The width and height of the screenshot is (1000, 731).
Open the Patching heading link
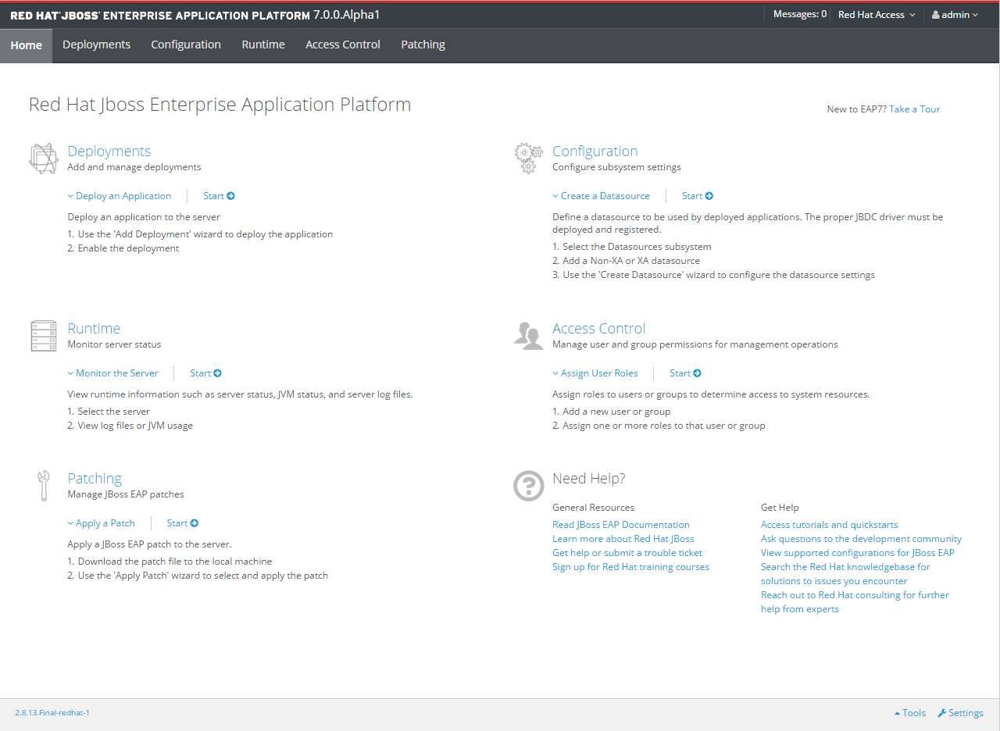click(95, 479)
